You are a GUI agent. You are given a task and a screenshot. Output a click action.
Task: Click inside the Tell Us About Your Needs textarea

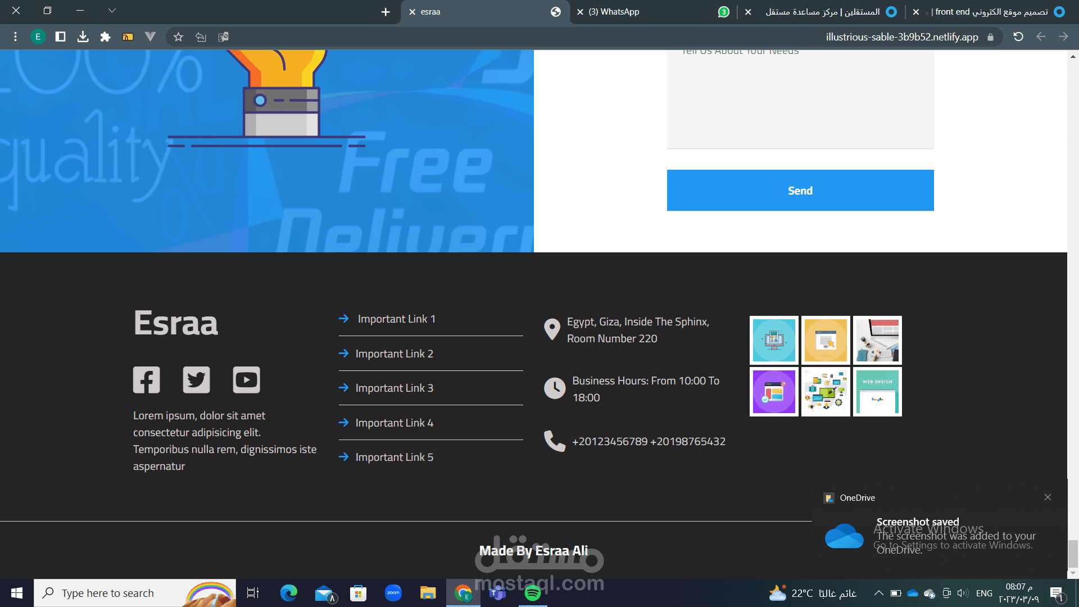[800, 98]
